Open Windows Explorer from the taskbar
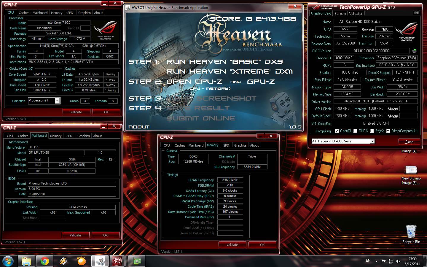 click(x=26, y=261)
